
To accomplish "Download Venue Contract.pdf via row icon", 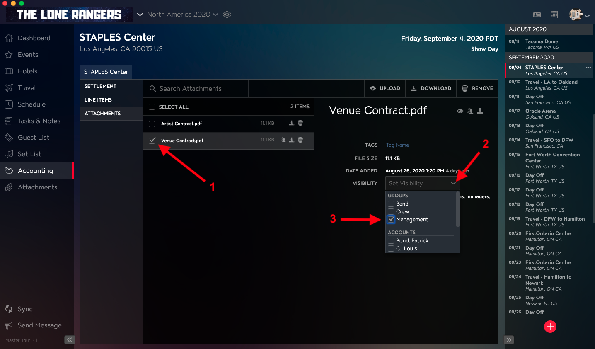I will (292, 140).
